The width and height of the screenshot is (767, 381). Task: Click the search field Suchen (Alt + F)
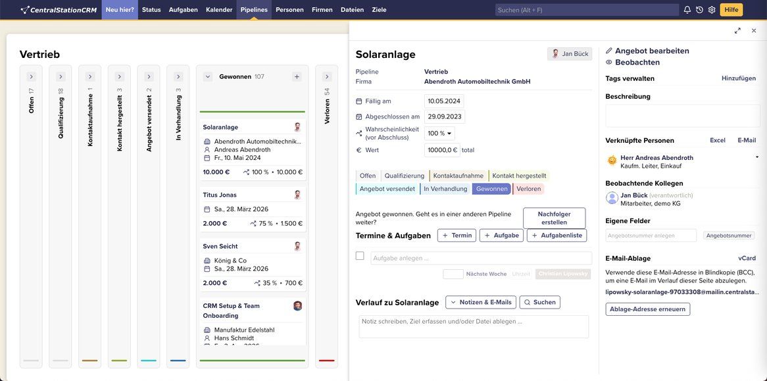point(587,10)
